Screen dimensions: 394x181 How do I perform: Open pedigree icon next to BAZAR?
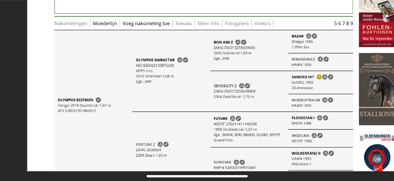click(x=309, y=36)
